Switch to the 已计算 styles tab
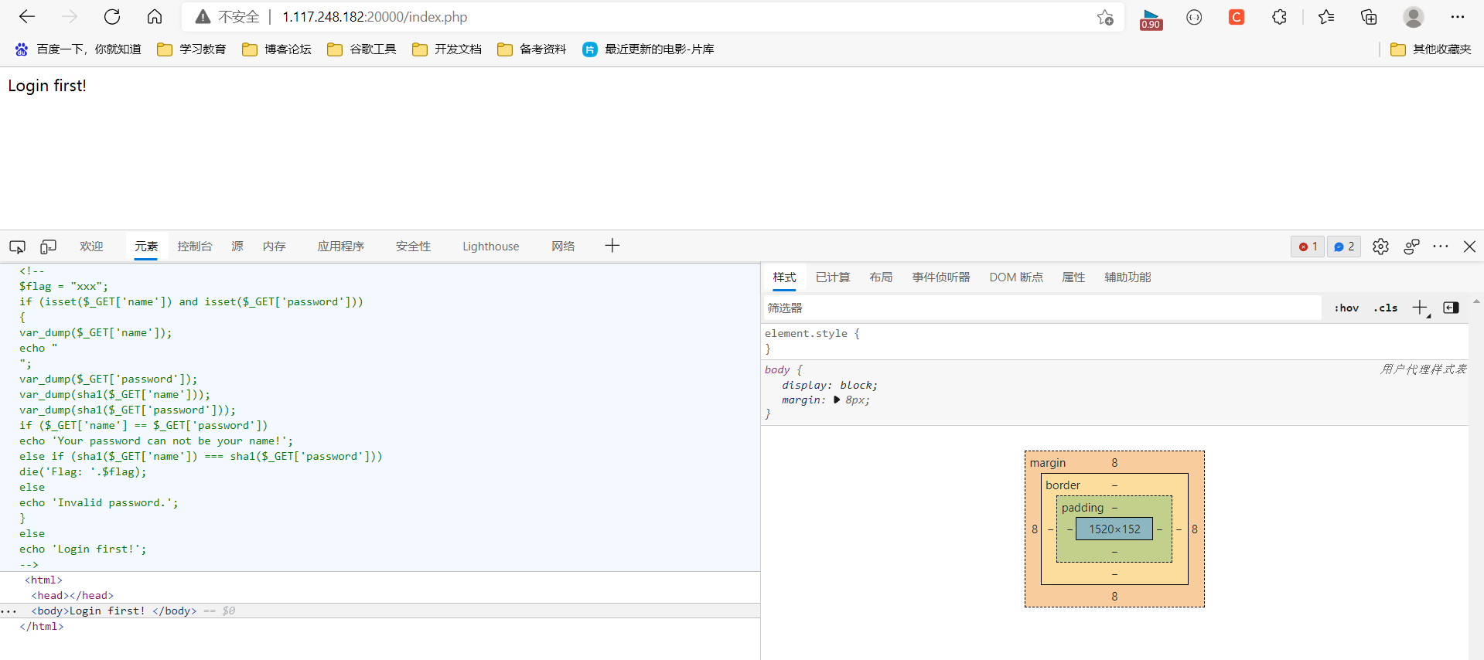 click(x=833, y=277)
